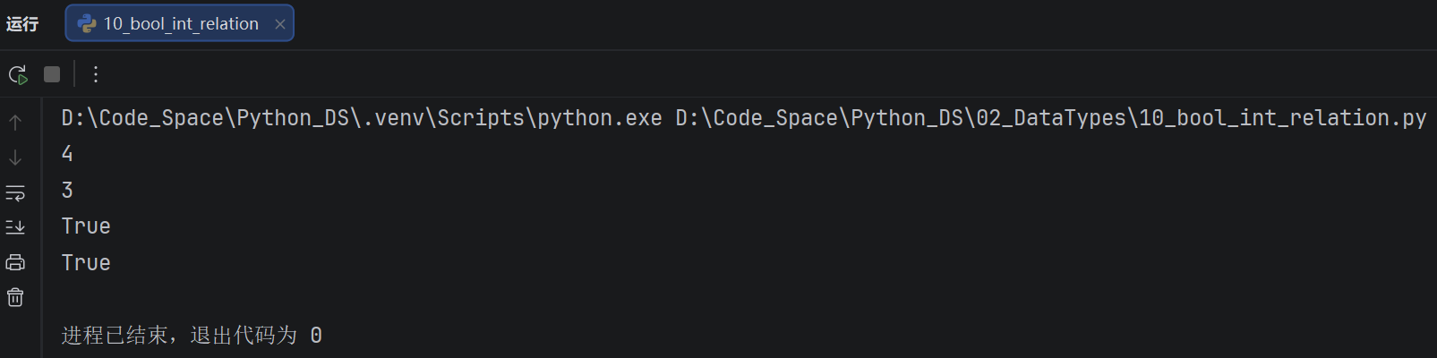
Task: Toggle soft-wrap for console output
Action: [x=15, y=192]
